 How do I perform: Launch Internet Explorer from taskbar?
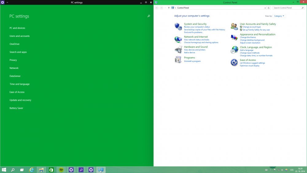[x=31, y=170]
